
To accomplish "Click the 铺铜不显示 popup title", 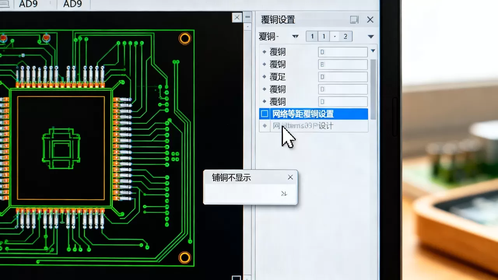I will (x=231, y=178).
